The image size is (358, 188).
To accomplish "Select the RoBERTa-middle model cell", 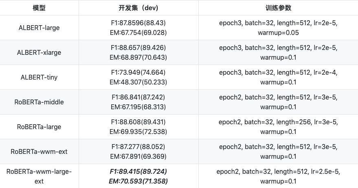I will click(x=39, y=102).
